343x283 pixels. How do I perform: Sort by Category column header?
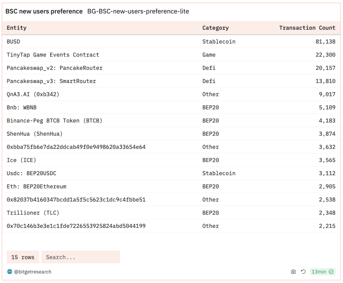215,28
